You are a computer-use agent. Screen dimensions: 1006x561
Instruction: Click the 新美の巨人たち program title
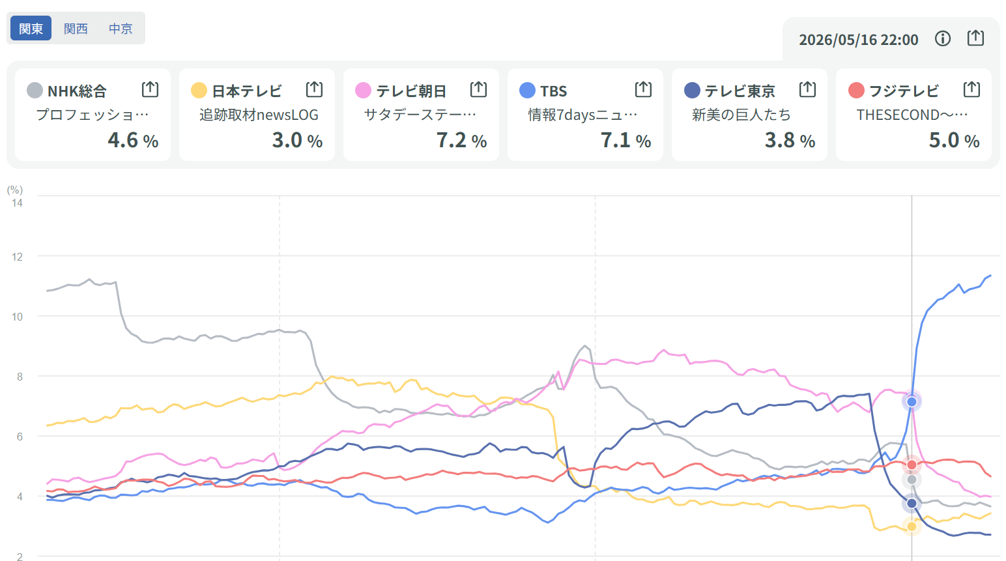pyautogui.click(x=741, y=115)
